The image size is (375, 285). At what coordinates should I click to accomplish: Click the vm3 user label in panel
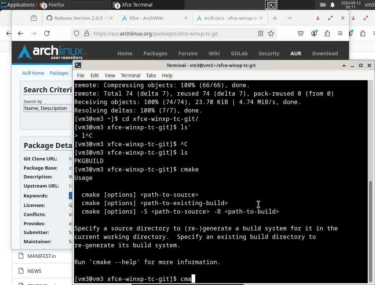pos(370,5)
